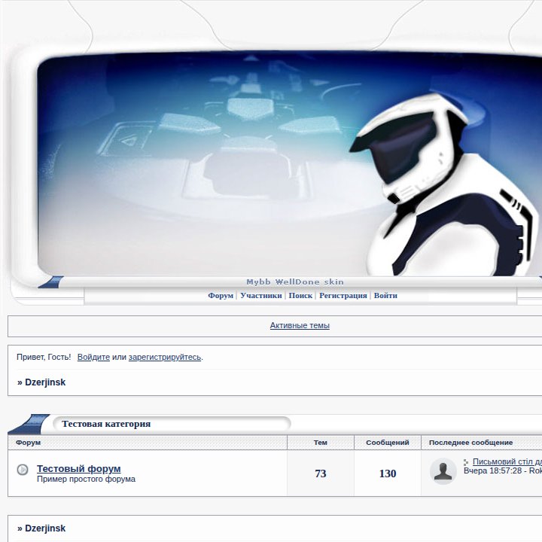Open the Форум navigation link

click(221, 296)
